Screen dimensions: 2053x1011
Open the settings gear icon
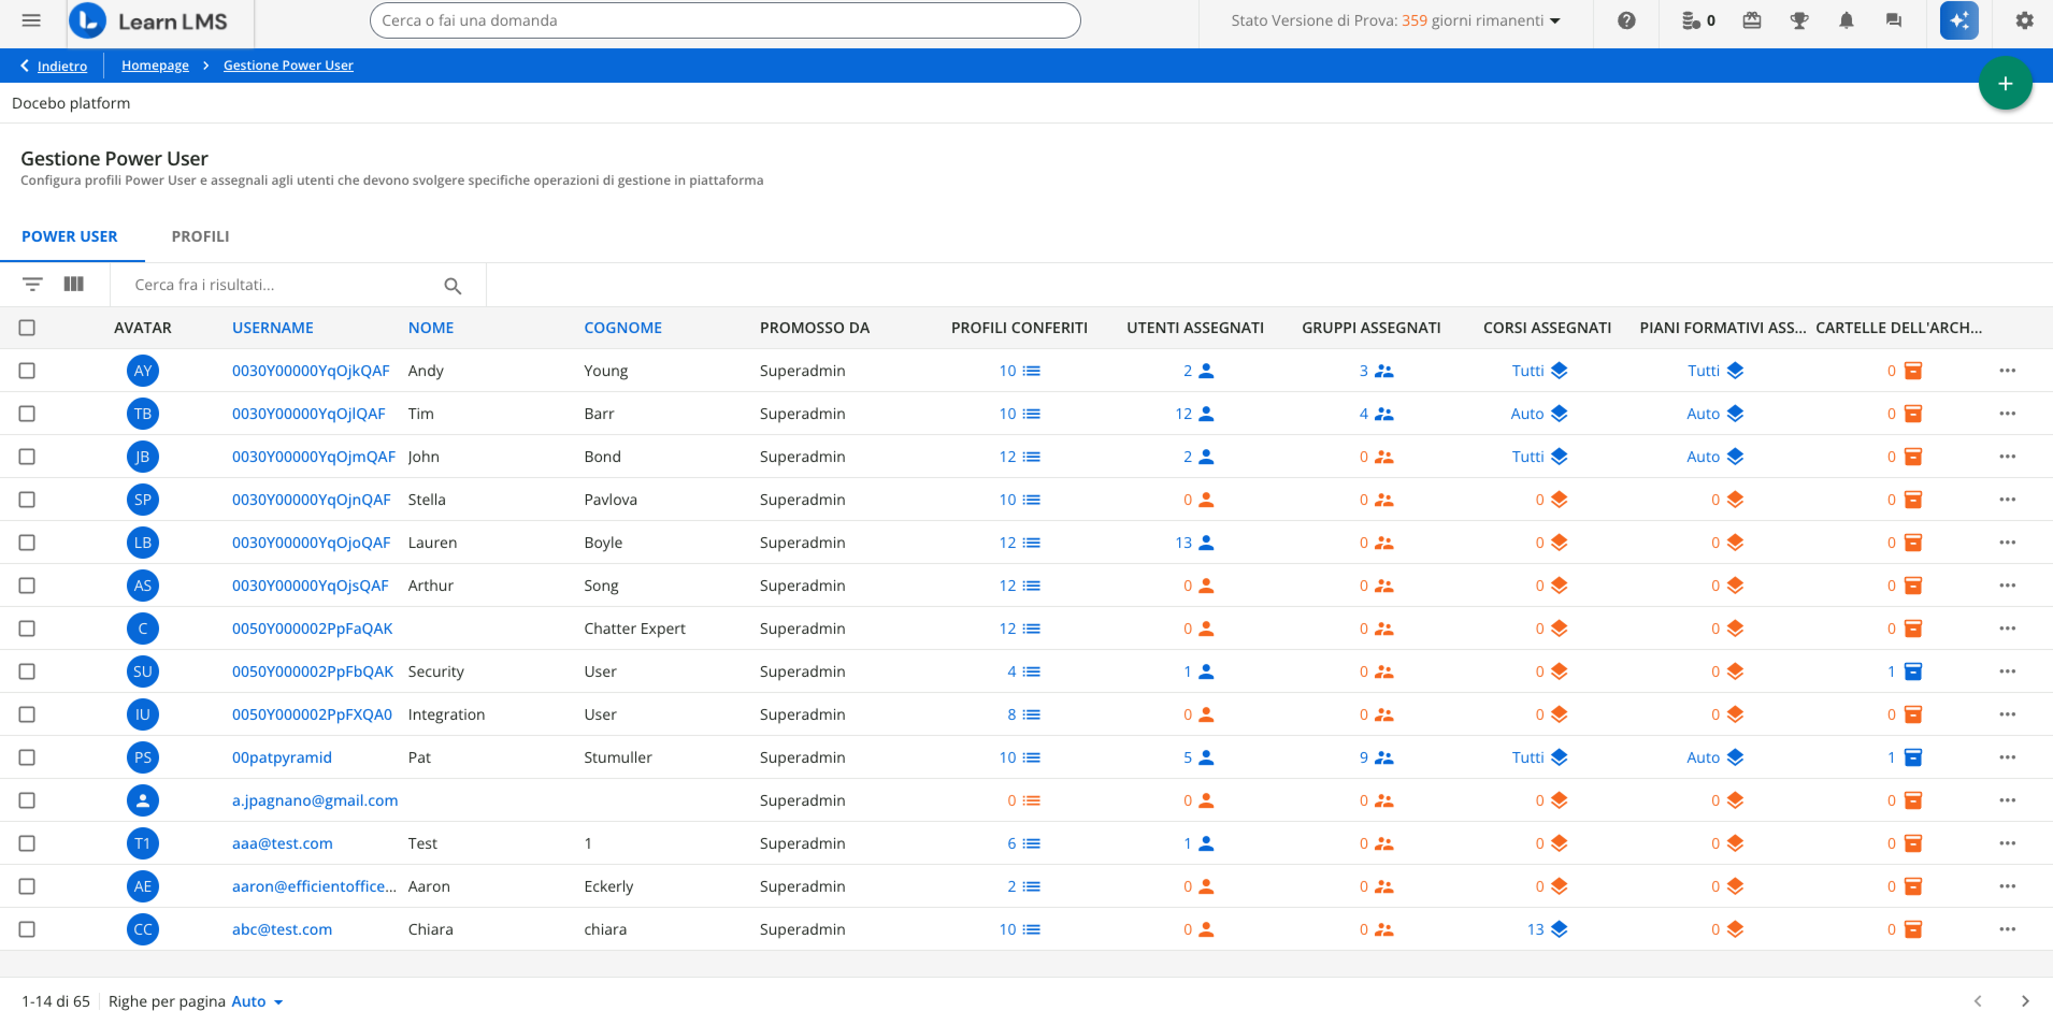2025,21
